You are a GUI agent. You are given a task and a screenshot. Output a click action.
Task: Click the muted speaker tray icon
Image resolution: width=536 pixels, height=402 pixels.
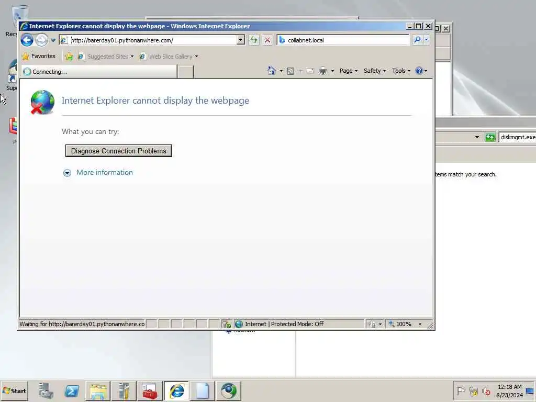tap(486, 390)
